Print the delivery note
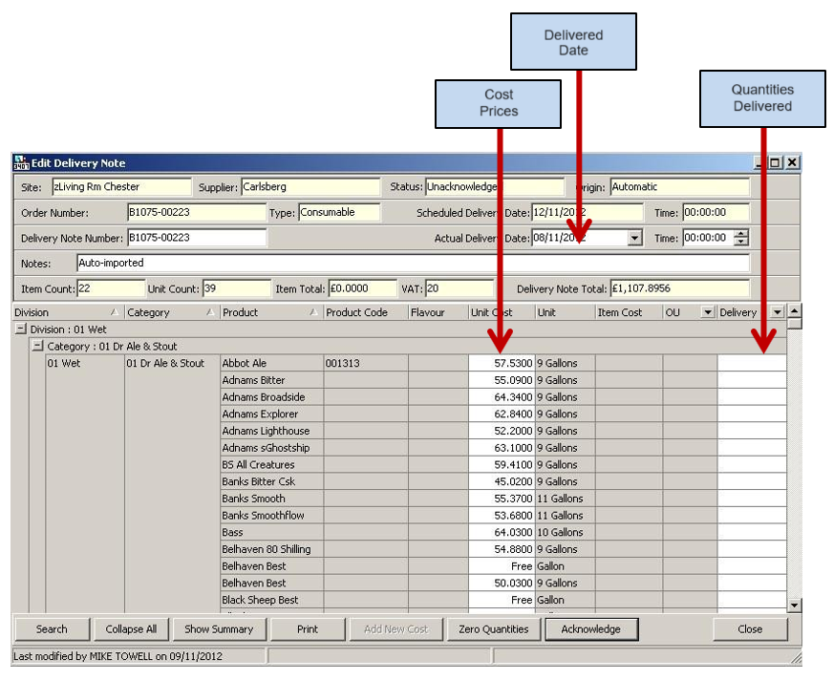Viewport: 833px width, 680px height. point(308,629)
